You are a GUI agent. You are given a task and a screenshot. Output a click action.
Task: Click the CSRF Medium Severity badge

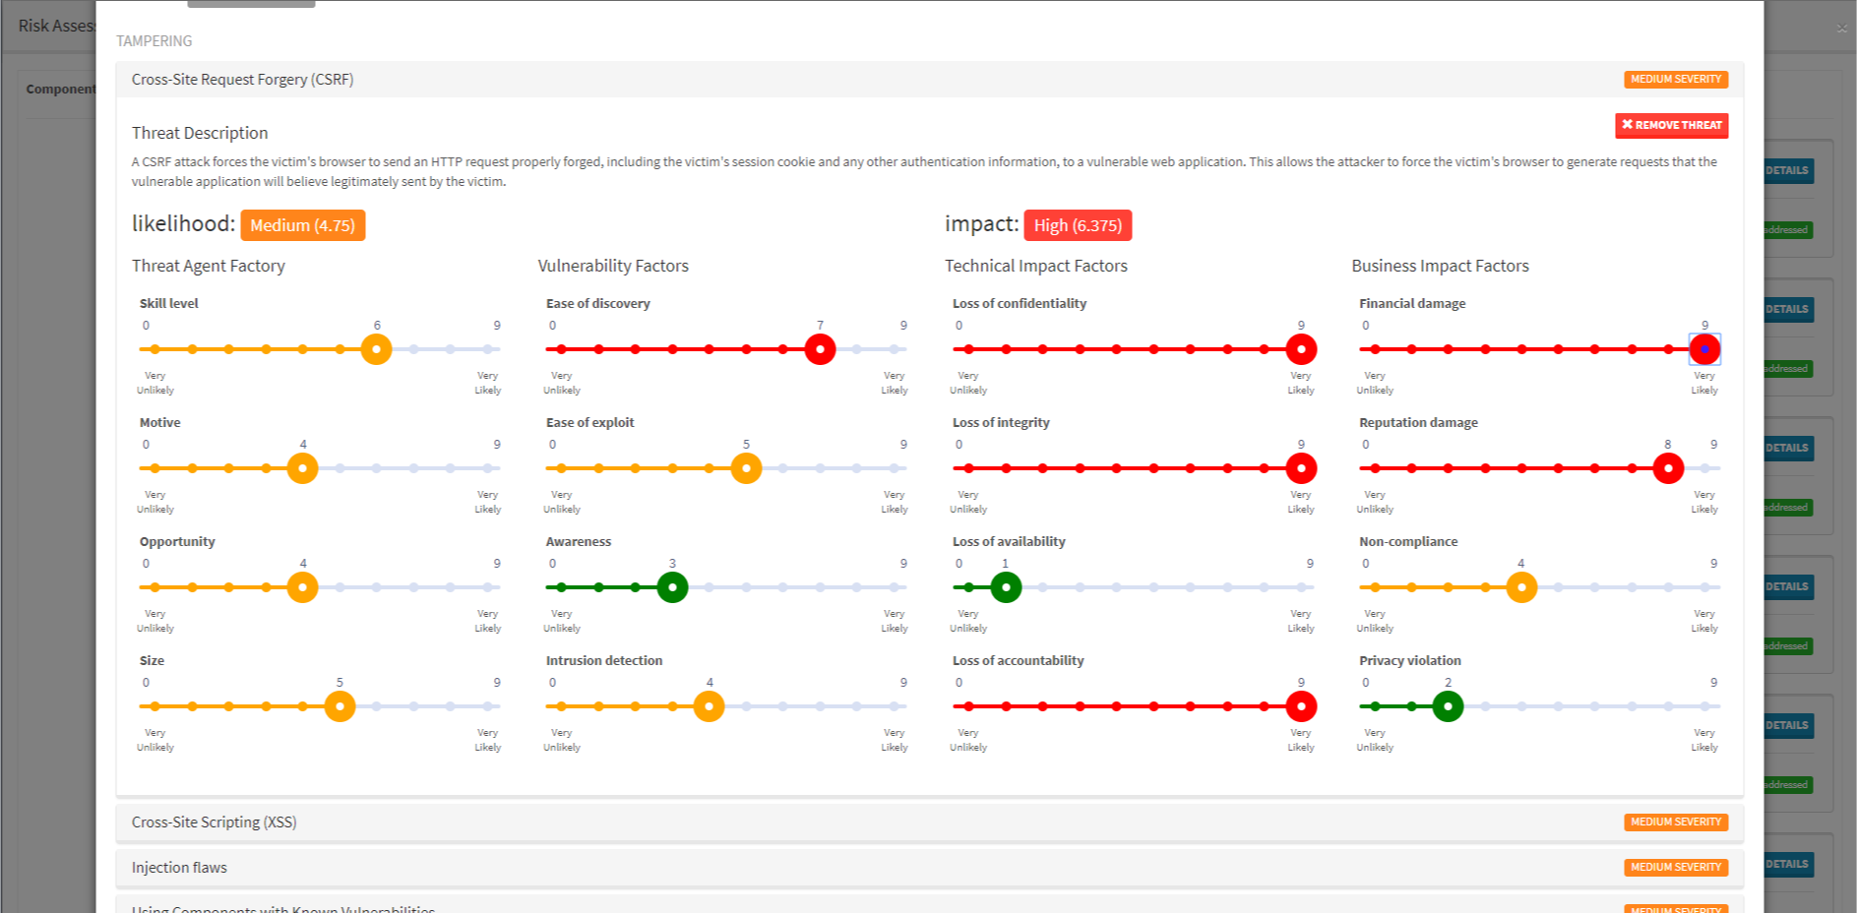click(1676, 80)
